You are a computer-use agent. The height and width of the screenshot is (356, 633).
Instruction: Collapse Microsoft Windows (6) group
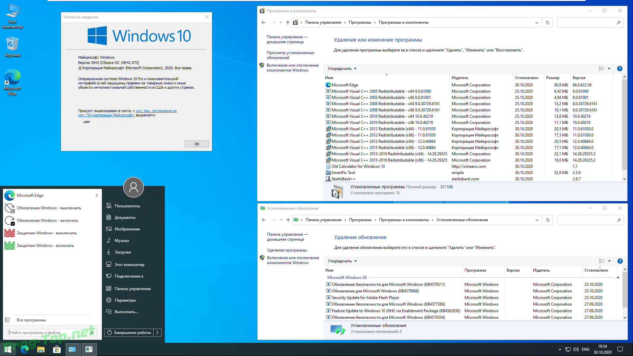coord(618,278)
